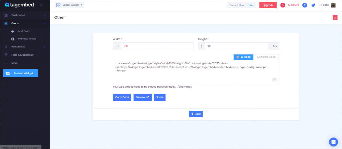342x149 pixels.
Task: Click the grid icon beside Social Widget
Action: click(58, 5)
